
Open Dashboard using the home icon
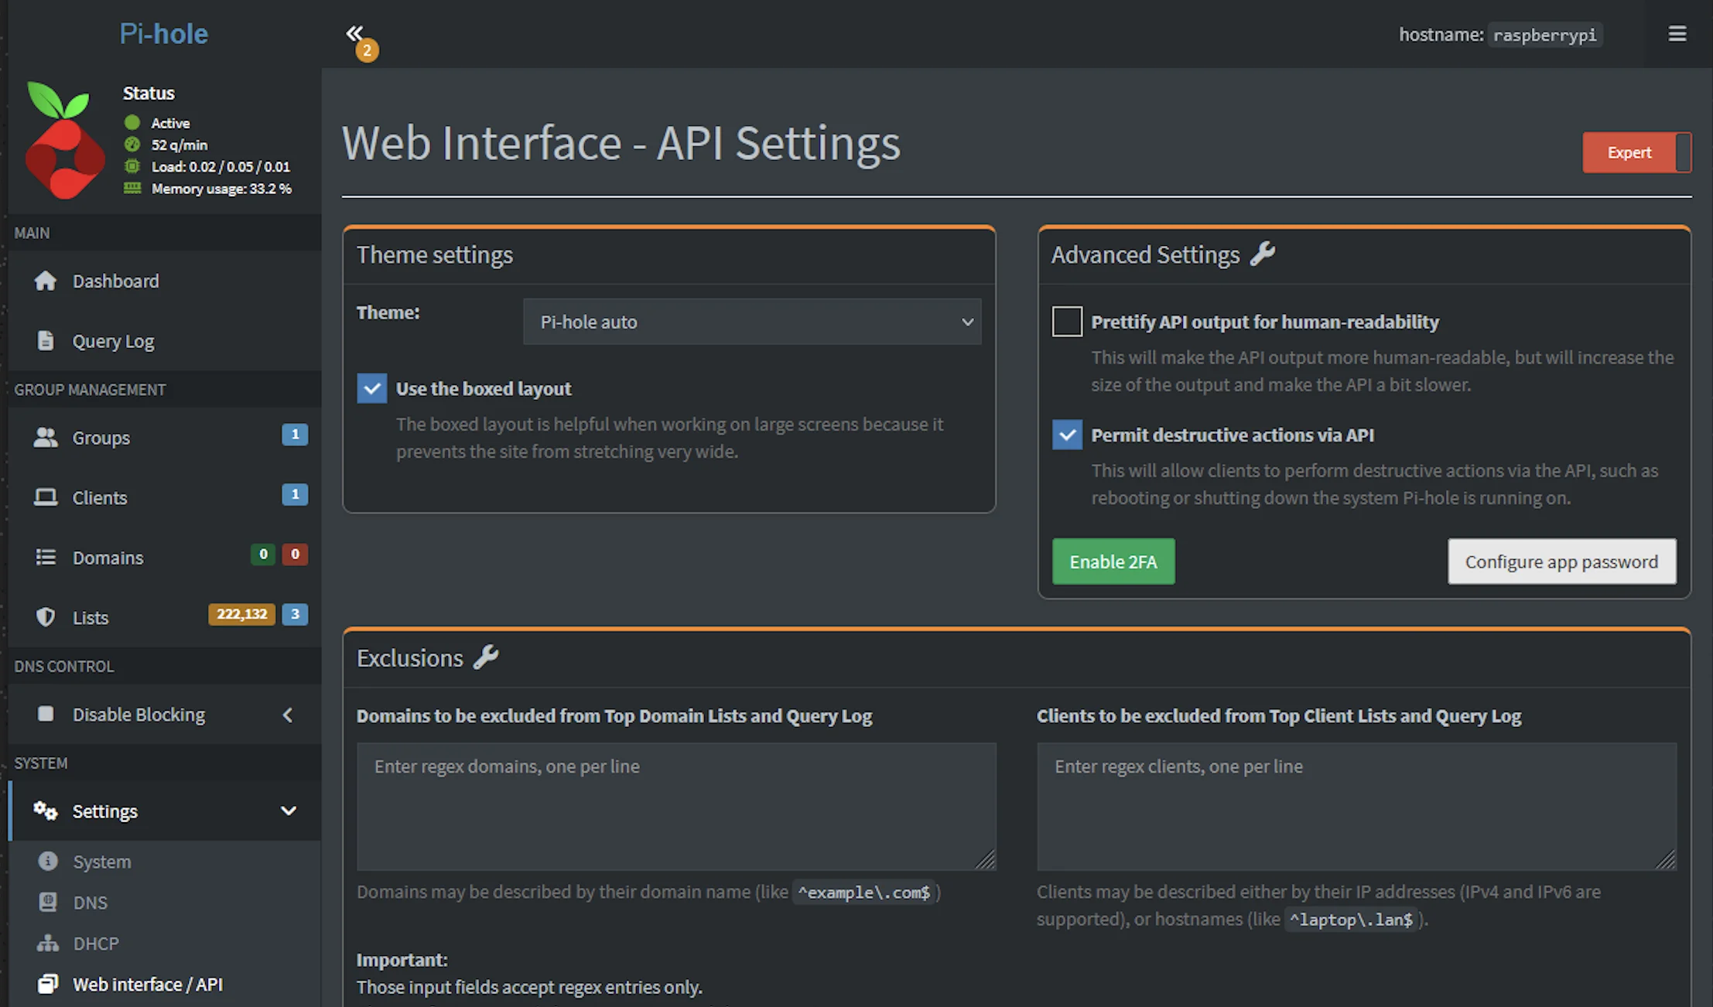coord(46,281)
